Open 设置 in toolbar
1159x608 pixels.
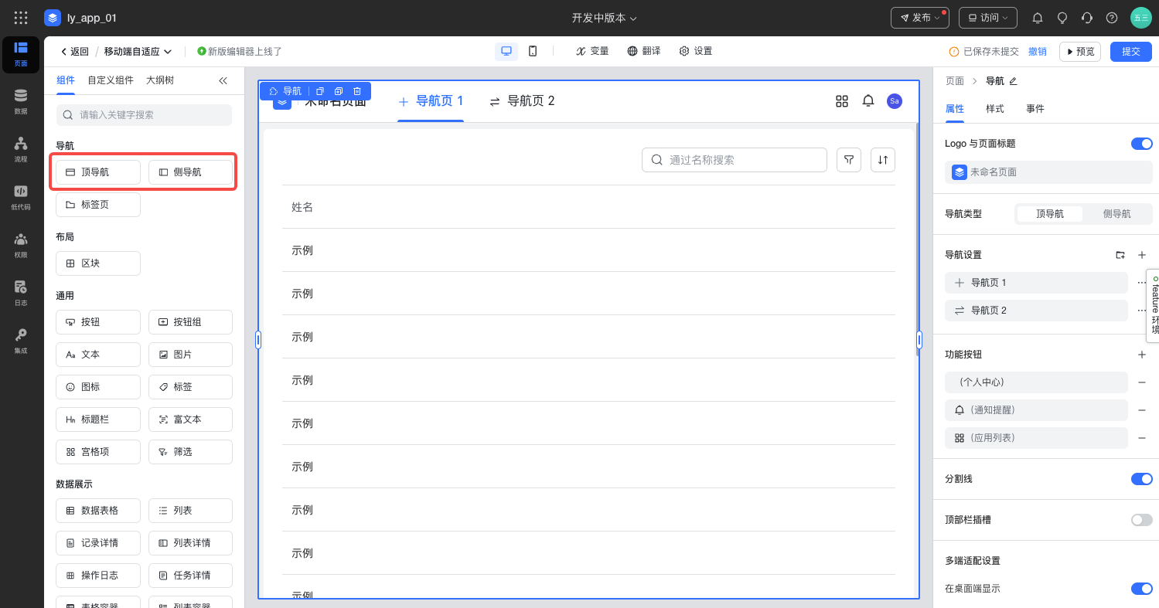pyautogui.click(x=696, y=51)
